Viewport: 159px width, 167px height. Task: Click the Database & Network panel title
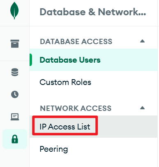point(93,12)
